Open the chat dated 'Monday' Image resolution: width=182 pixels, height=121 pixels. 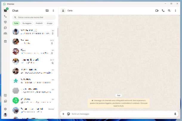coord(34,110)
